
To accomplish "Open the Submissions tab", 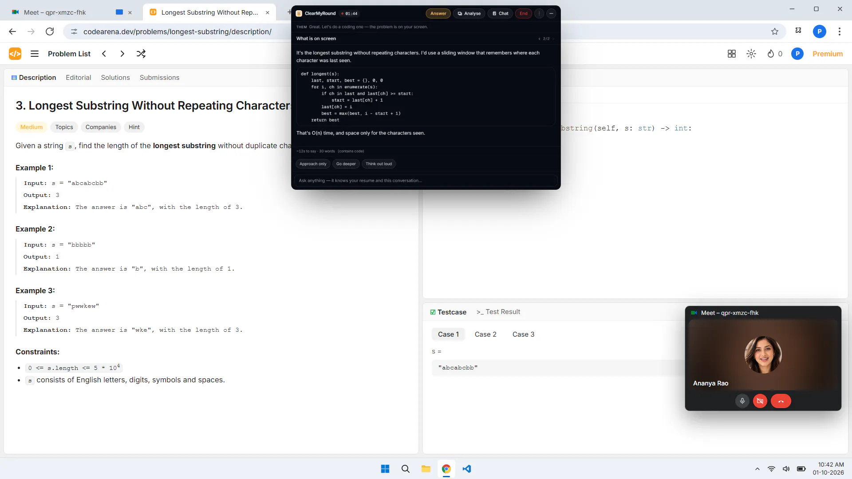I will point(159,78).
